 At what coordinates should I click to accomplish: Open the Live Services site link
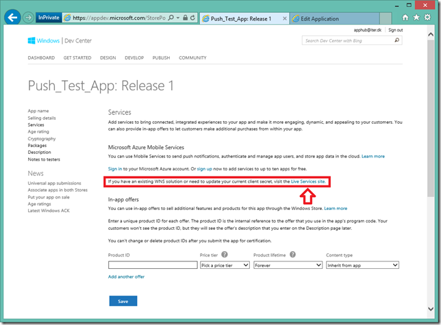[308, 181]
